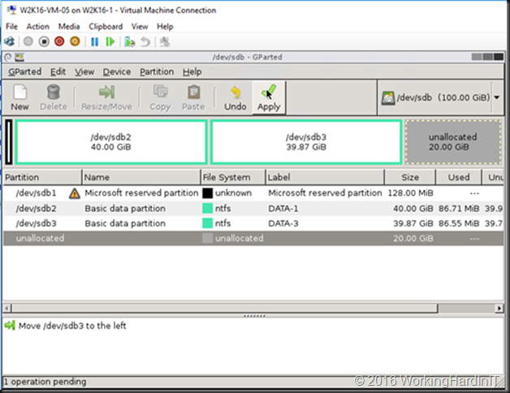Select the unallocated 20.00 GiB graphic block
Viewport: 510px width, 393px height.
(x=453, y=142)
